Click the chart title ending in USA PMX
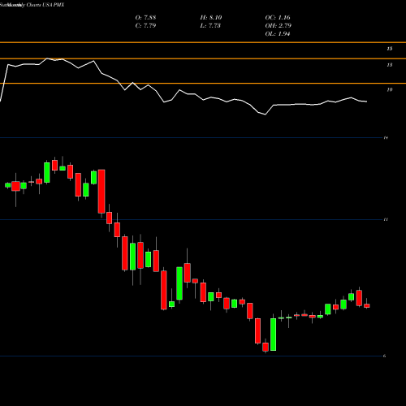This screenshot has width=406, height=406. tap(32, 5)
